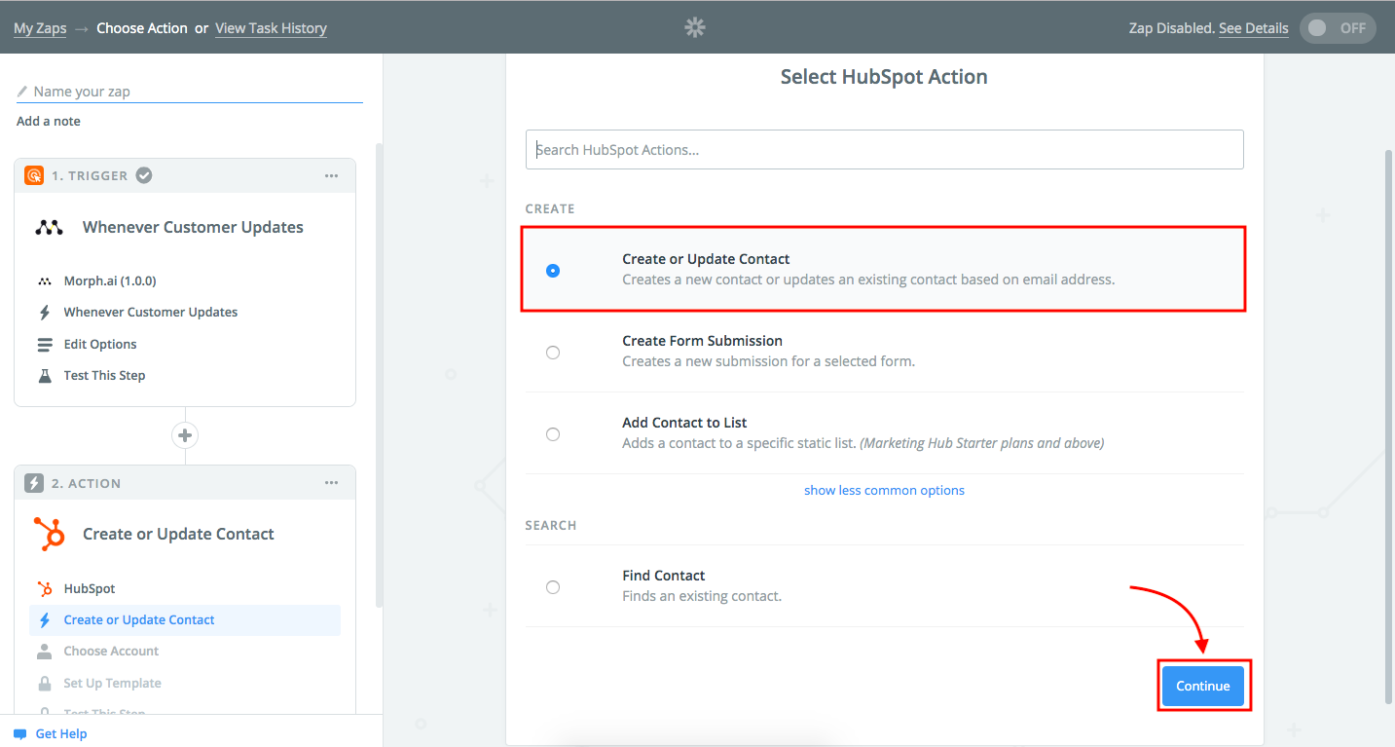Screen dimensions: 1395x747
Task: Open Choose Account in action step
Action: pos(111,651)
